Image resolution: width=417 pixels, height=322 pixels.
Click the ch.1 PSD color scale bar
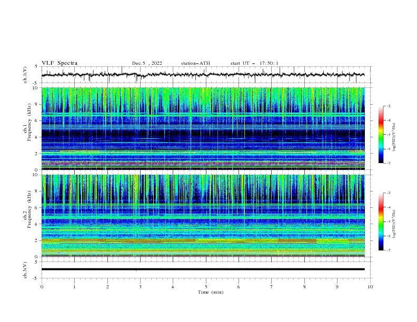tap(381, 135)
